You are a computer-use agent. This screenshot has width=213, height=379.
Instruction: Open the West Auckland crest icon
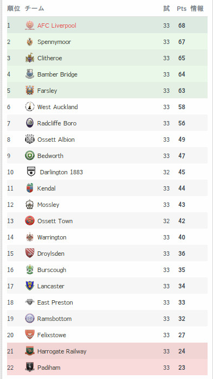[x=30, y=107]
